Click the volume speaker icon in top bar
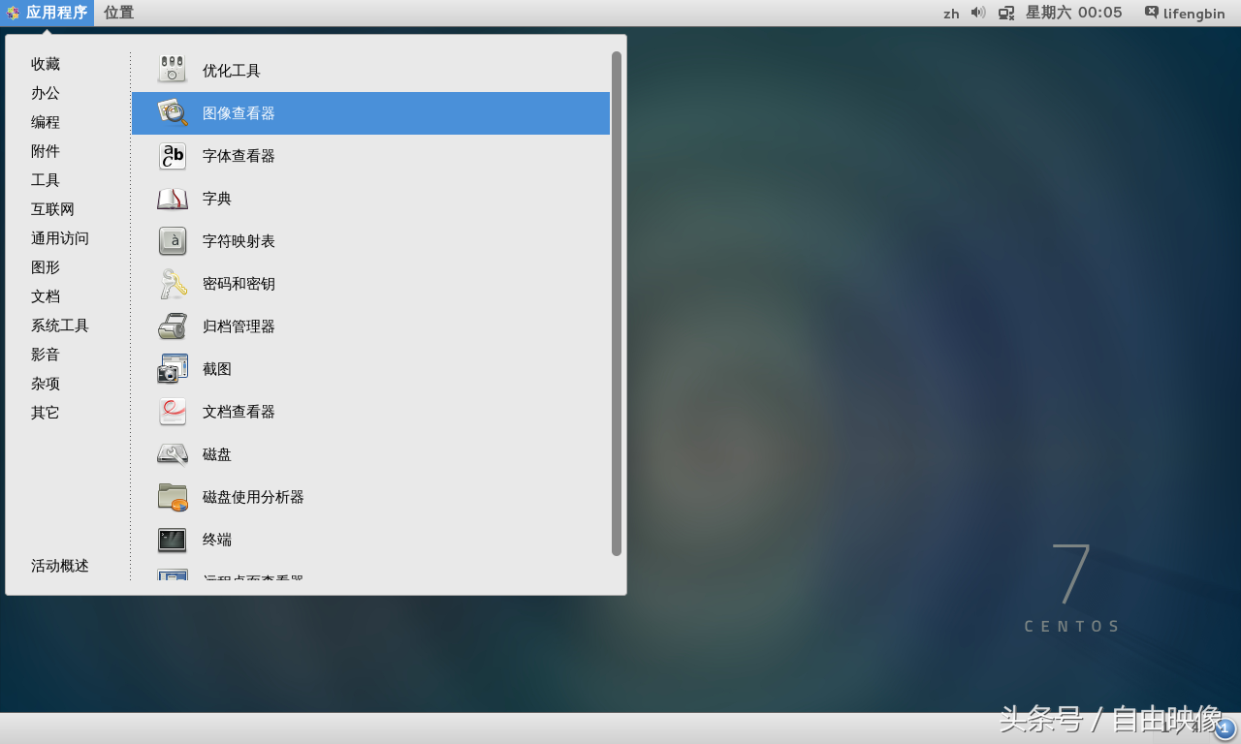The width and height of the screenshot is (1241, 744). tap(978, 13)
